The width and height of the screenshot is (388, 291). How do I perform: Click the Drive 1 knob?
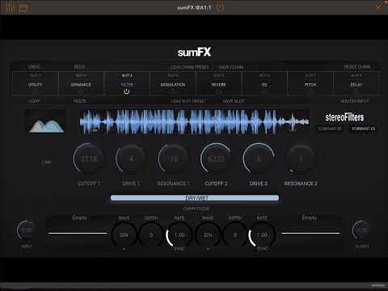click(131, 158)
